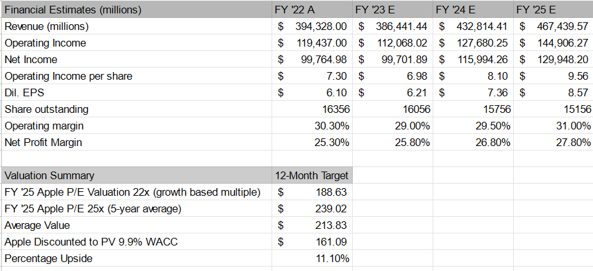Screen dimensions: 593x271
Task: Select per-share operating income cell 6.98
Action: (x=392, y=76)
